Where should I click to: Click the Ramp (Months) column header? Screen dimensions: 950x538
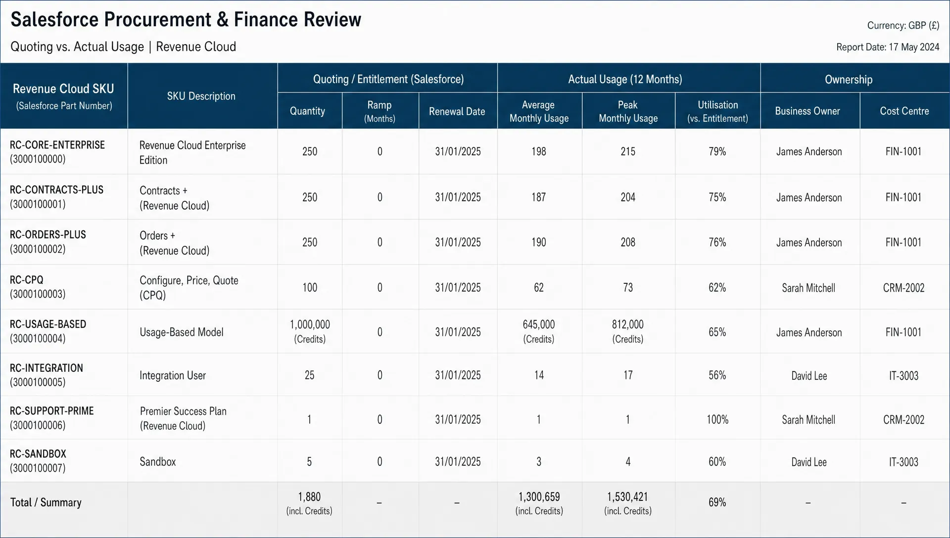point(380,111)
